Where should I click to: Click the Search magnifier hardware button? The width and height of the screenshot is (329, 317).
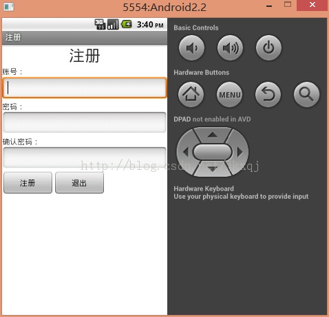(306, 94)
